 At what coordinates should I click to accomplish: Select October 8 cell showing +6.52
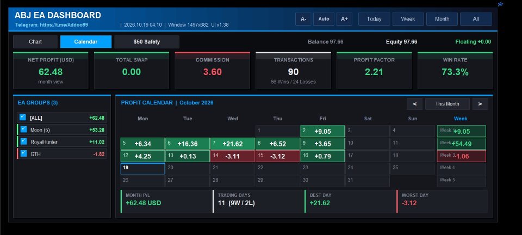pyautogui.click(x=277, y=144)
